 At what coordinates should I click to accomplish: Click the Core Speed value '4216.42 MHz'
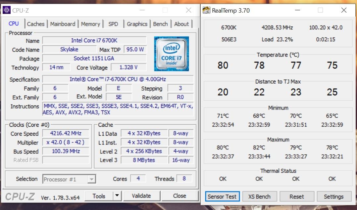point(66,133)
